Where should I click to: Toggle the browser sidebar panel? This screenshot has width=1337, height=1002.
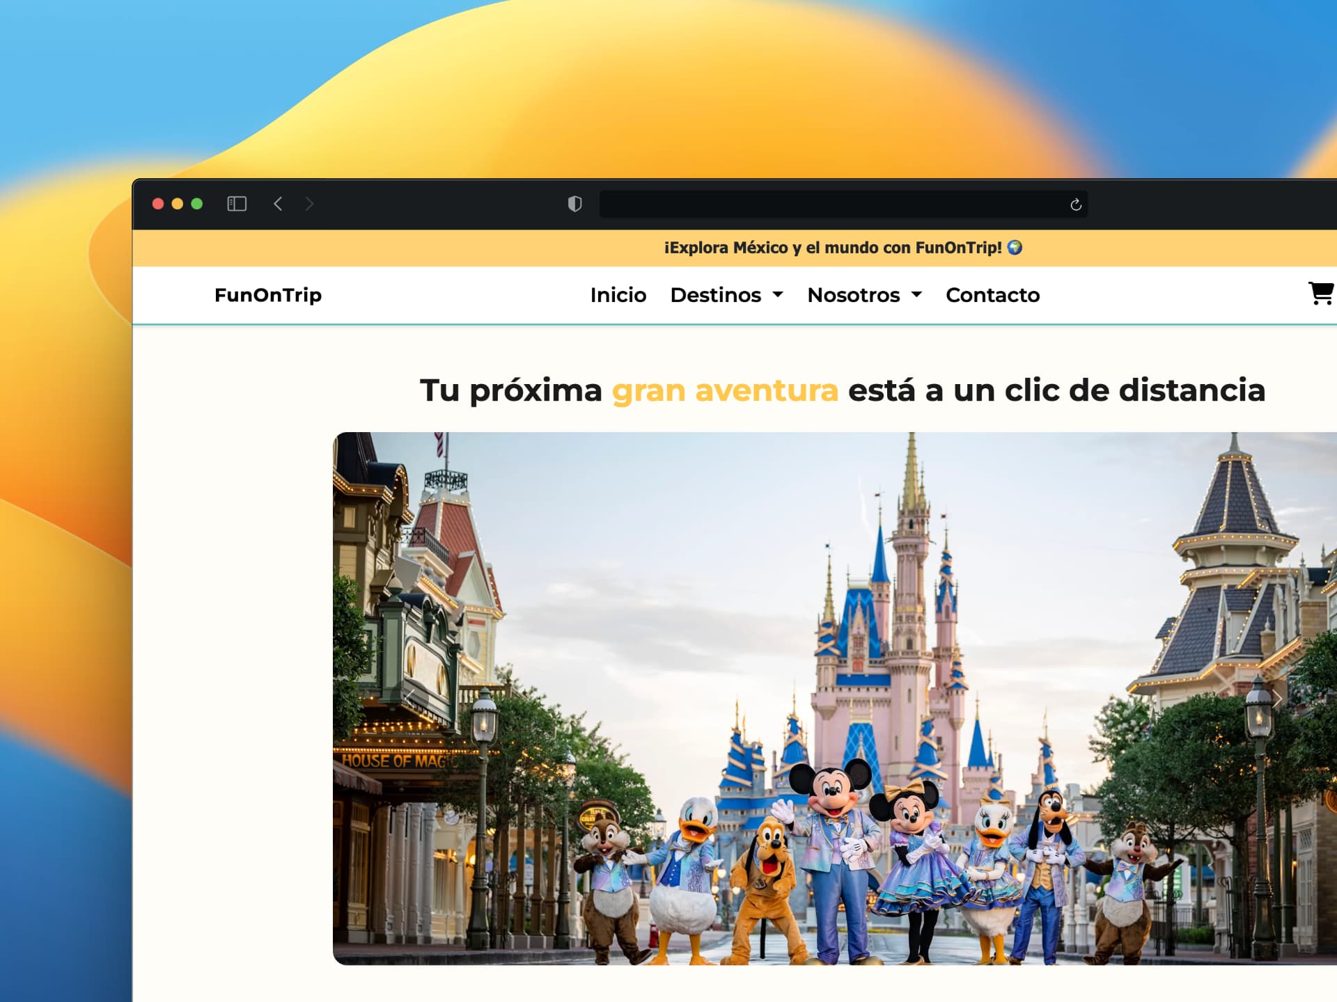point(237,204)
